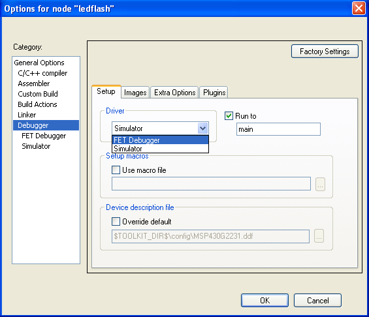The image size is (369, 317).
Task: Switch to the Images tab
Action: click(135, 93)
